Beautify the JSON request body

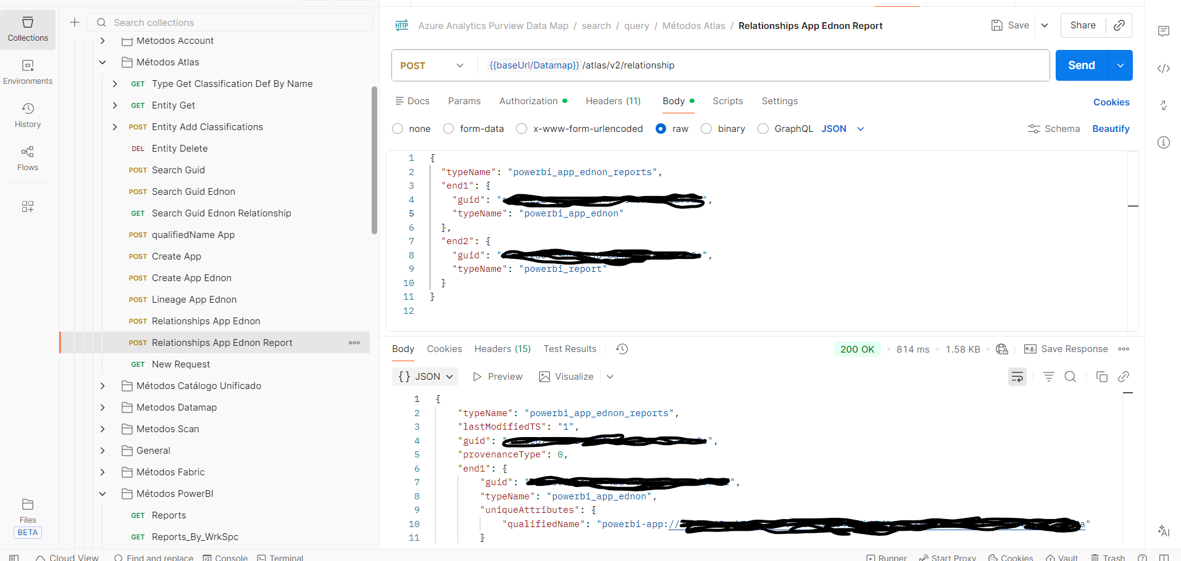click(1111, 129)
